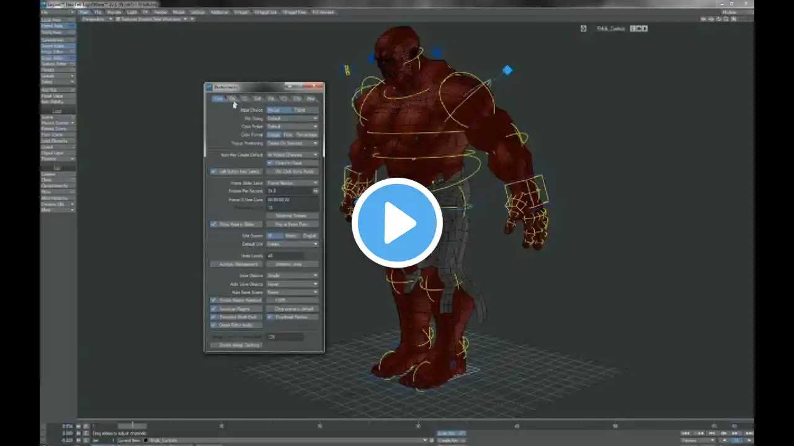Open the Surface Editor from sidebar
The width and height of the screenshot is (794, 446).
point(58,64)
